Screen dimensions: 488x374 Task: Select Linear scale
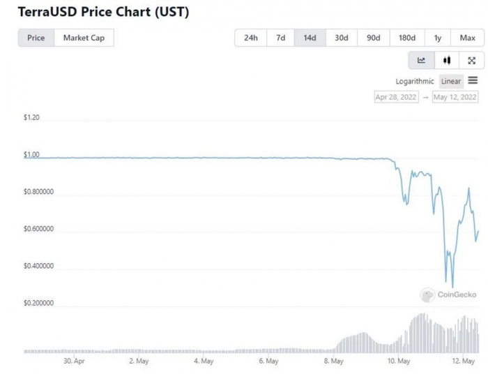click(451, 82)
